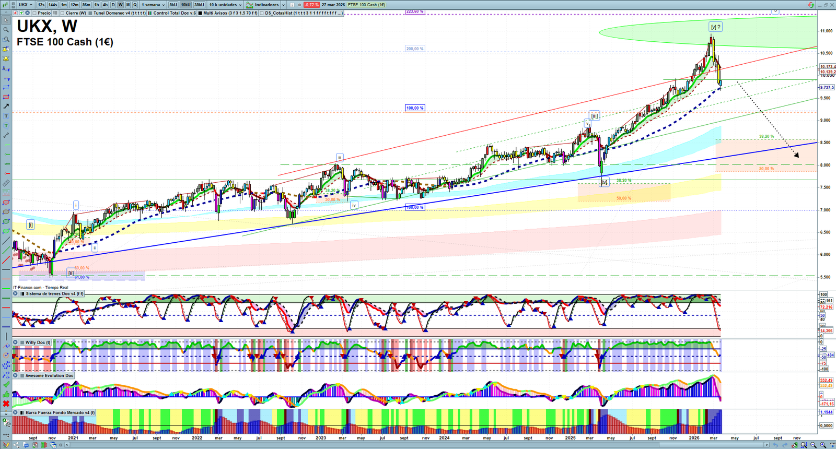Load 5kU history units
The image size is (836, 449).
pyautogui.click(x=173, y=5)
